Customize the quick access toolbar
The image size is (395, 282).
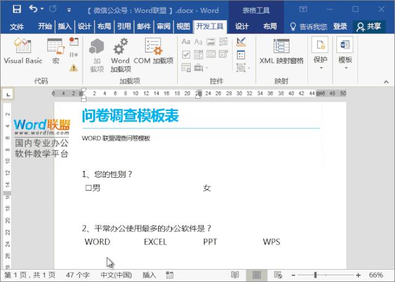tap(69, 10)
